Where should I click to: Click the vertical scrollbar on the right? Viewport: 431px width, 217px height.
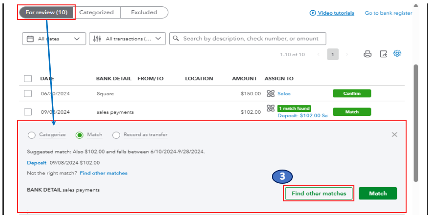coord(416,122)
